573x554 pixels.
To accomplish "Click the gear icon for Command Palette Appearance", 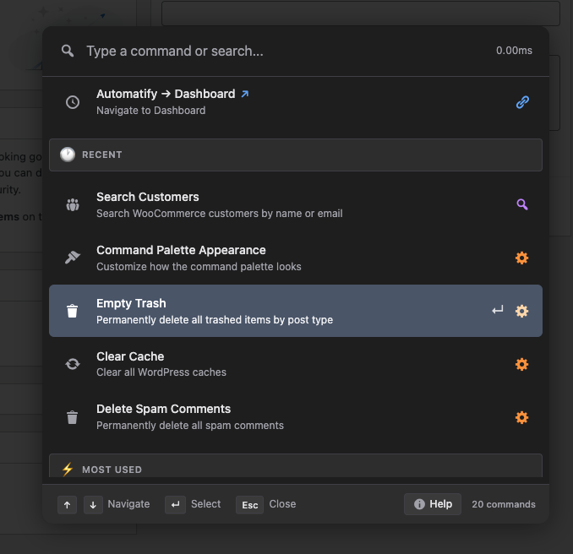I will pyautogui.click(x=522, y=258).
